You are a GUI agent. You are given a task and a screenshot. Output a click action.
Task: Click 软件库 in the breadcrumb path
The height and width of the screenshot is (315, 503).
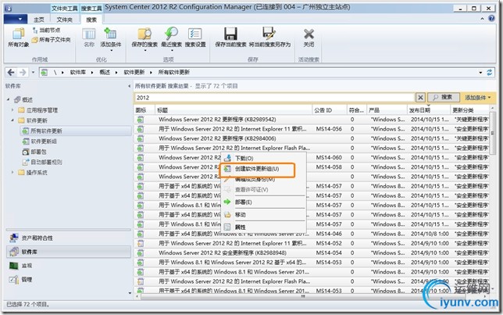[78, 72]
